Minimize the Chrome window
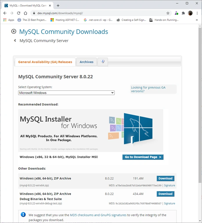Viewport: 202px width, 223px height. tap(177, 3)
